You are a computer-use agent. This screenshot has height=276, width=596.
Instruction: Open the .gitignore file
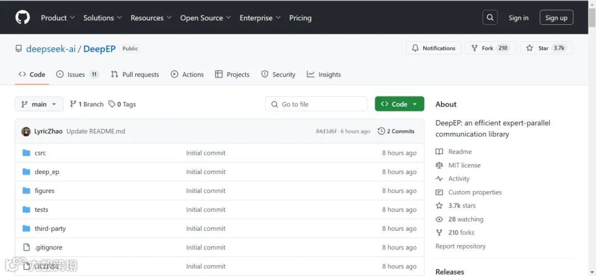pyautogui.click(x=49, y=247)
